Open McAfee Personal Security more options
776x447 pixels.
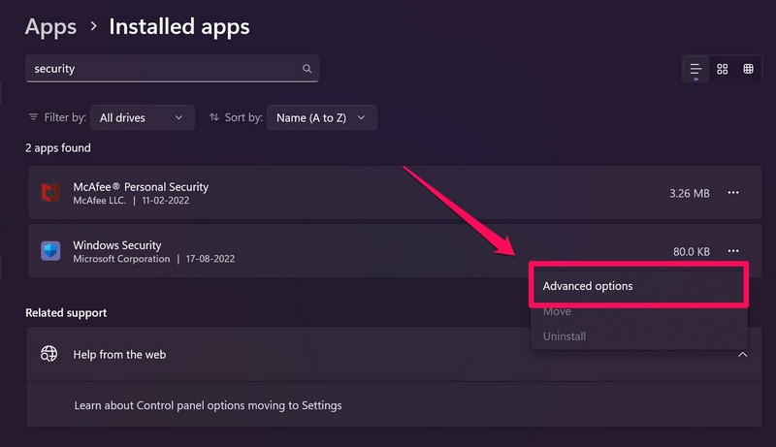pyautogui.click(x=733, y=193)
